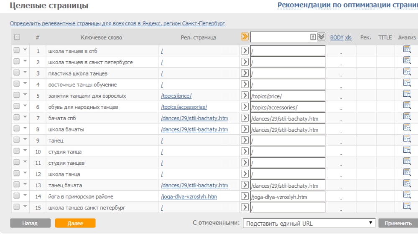
Task: Click arrow button for обувь для народных танцев
Action: pyautogui.click(x=245, y=107)
